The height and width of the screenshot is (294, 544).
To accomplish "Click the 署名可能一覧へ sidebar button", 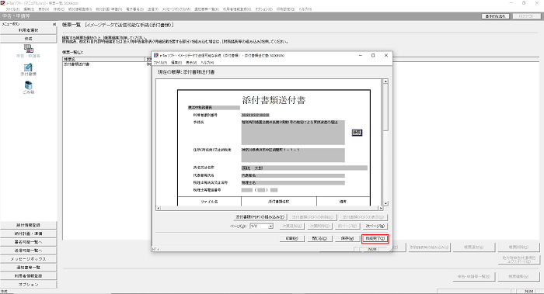I will [x=29, y=242].
